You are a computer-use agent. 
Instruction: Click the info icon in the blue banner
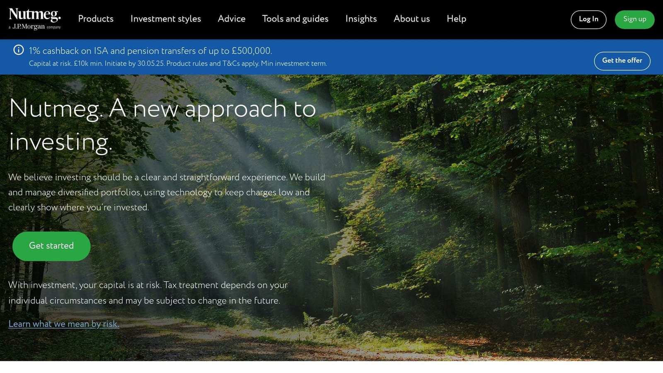(19, 50)
